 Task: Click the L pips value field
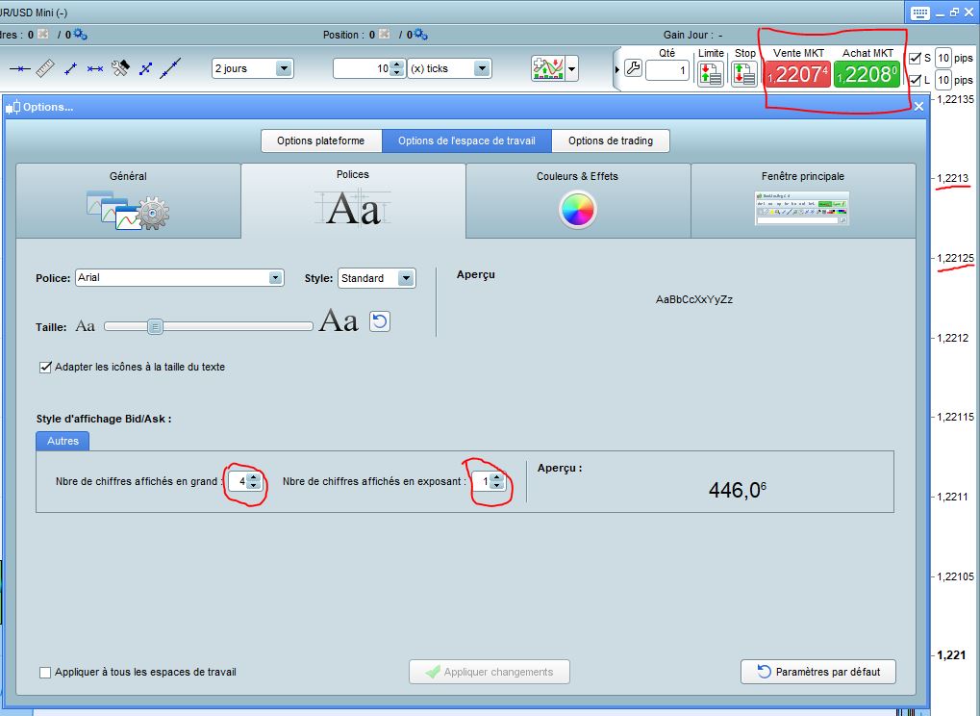(x=943, y=80)
